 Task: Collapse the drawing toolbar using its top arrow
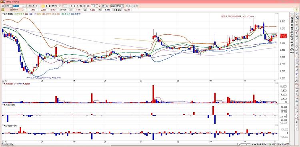297,13
